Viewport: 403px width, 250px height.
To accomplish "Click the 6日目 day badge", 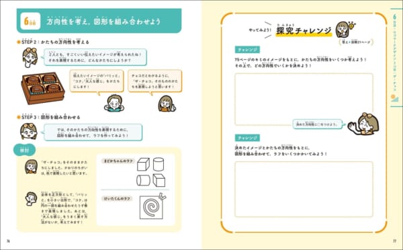I will point(30,21).
